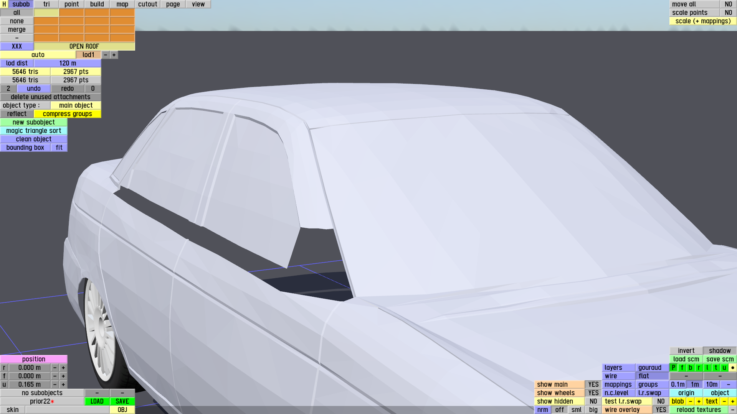Open the object type 'main object' selector
The image size is (737, 414).
pyautogui.click(x=76, y=105)
